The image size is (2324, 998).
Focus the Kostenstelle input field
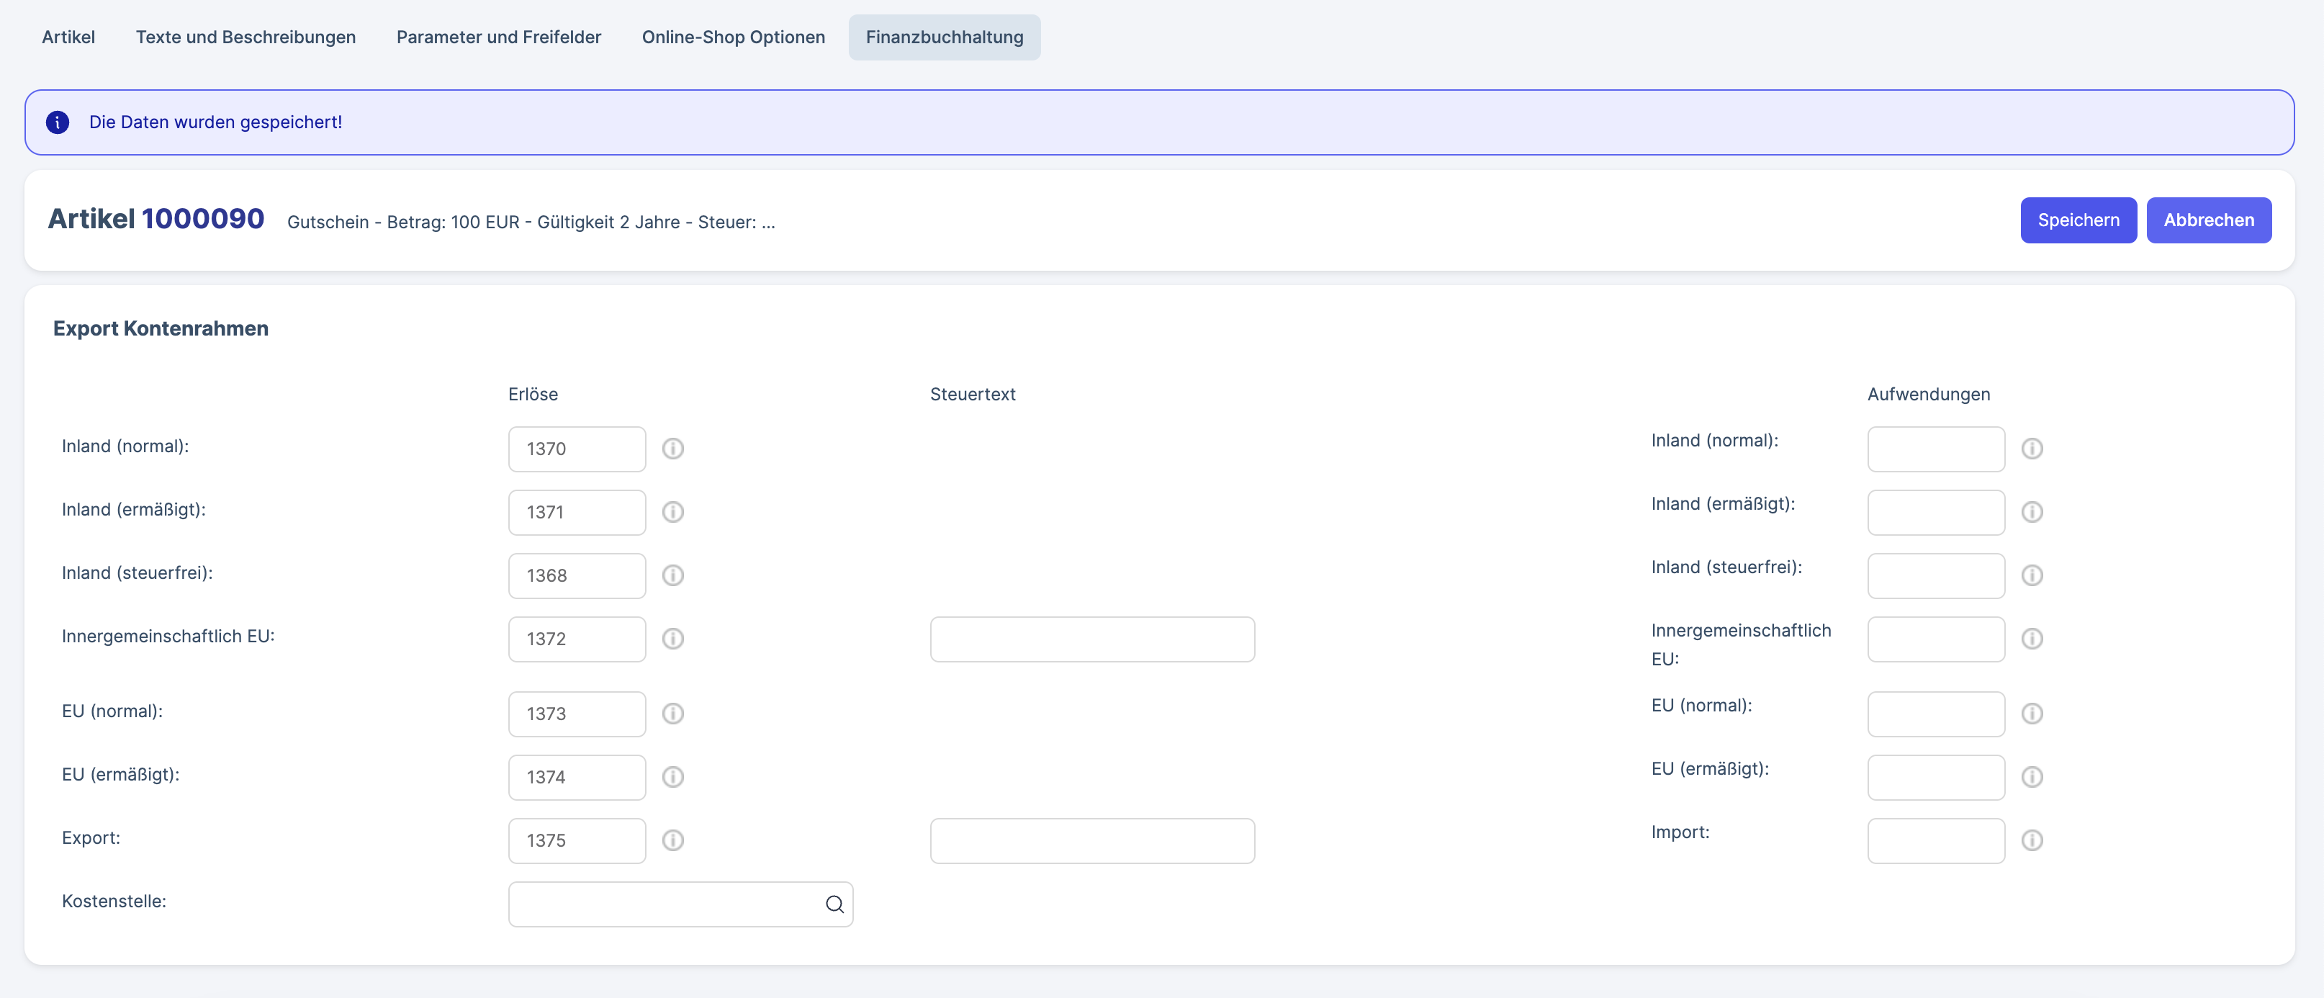tap(663, 904)
